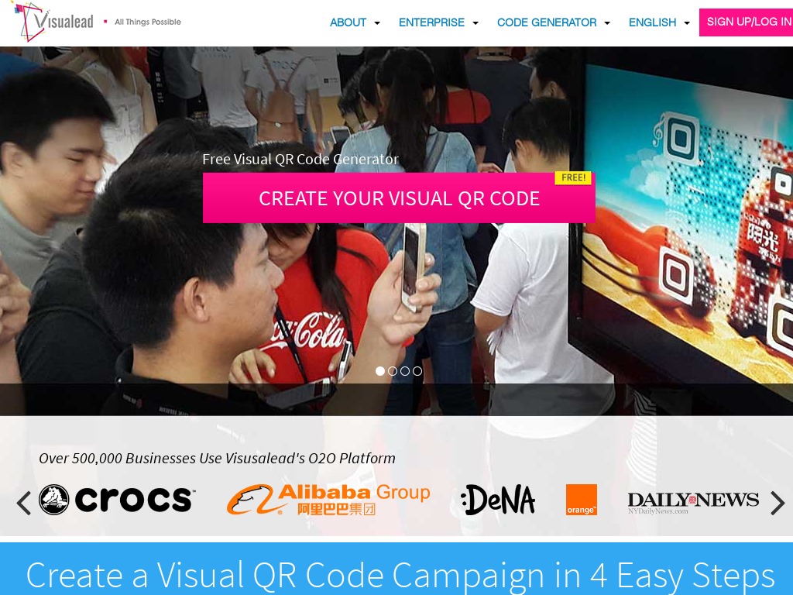The height and width of the screenshot is (595, 793).
Task: Click the DeNA logo
Action: pos(498,500)
